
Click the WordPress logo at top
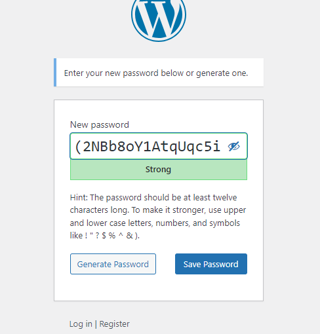(159, 18)
